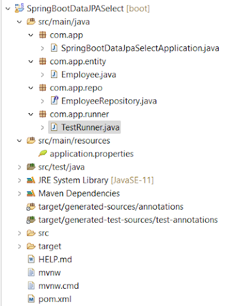Select JRE System Library [JavaSE-11] label

(96, 180)
